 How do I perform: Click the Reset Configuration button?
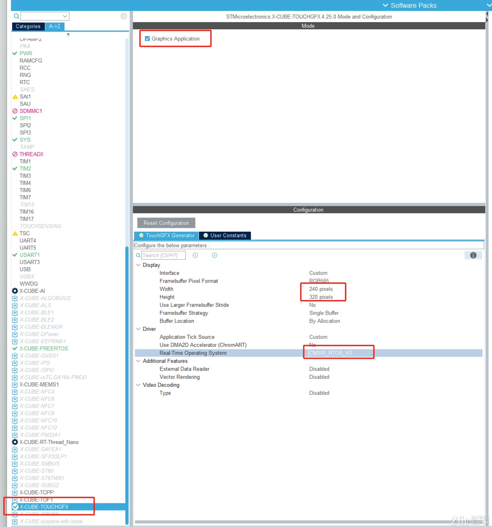click(x=166, y=223)
